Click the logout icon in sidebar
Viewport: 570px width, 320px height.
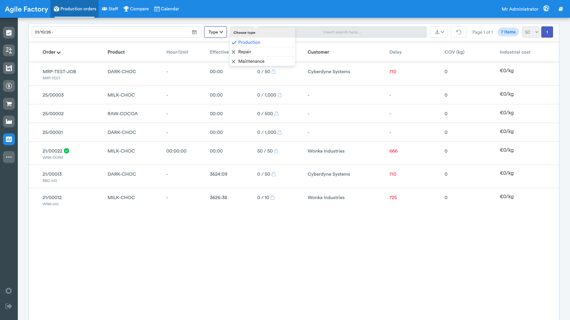(x=9, y=306)
